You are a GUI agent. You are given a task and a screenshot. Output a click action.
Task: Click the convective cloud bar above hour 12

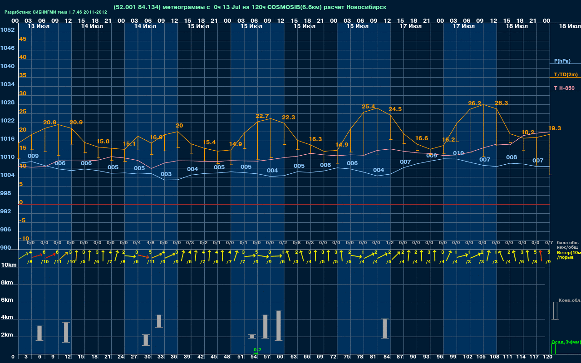[x=66, y=332]
